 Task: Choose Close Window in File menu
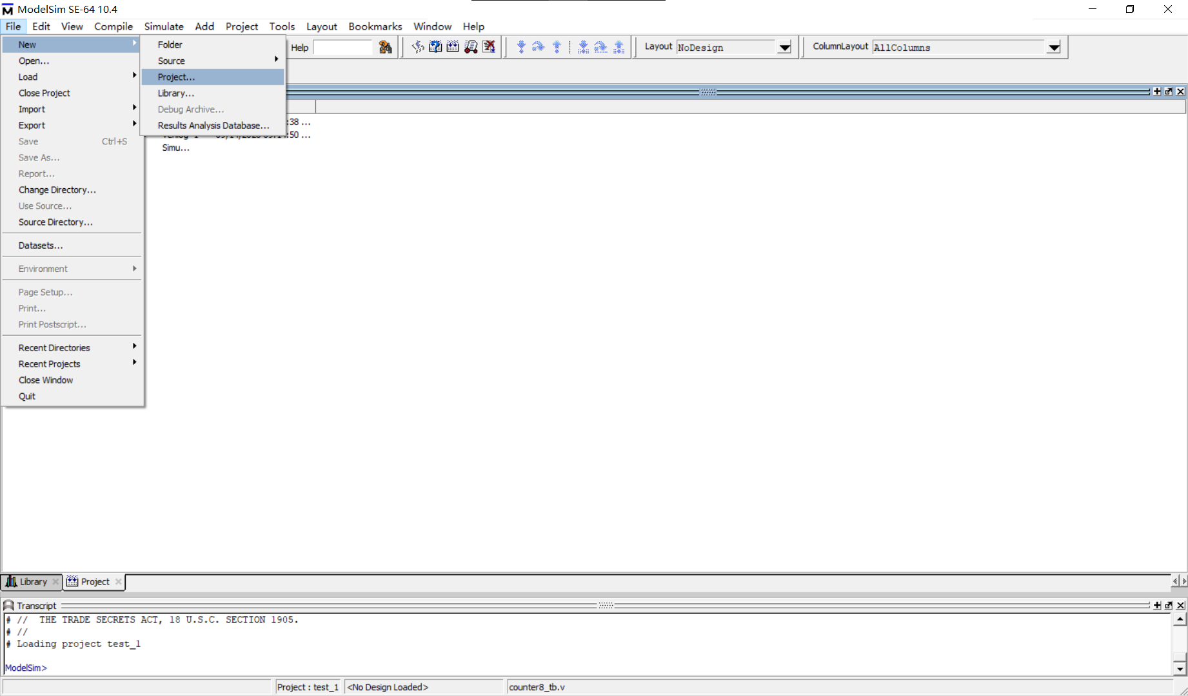click(x=72, y=380)
